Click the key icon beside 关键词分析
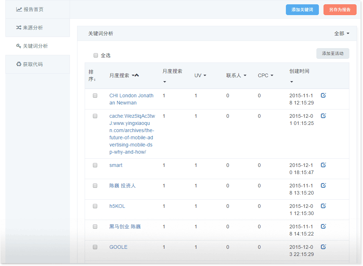The width and height of the screenshot is (363, 266). tap(19, 46)
